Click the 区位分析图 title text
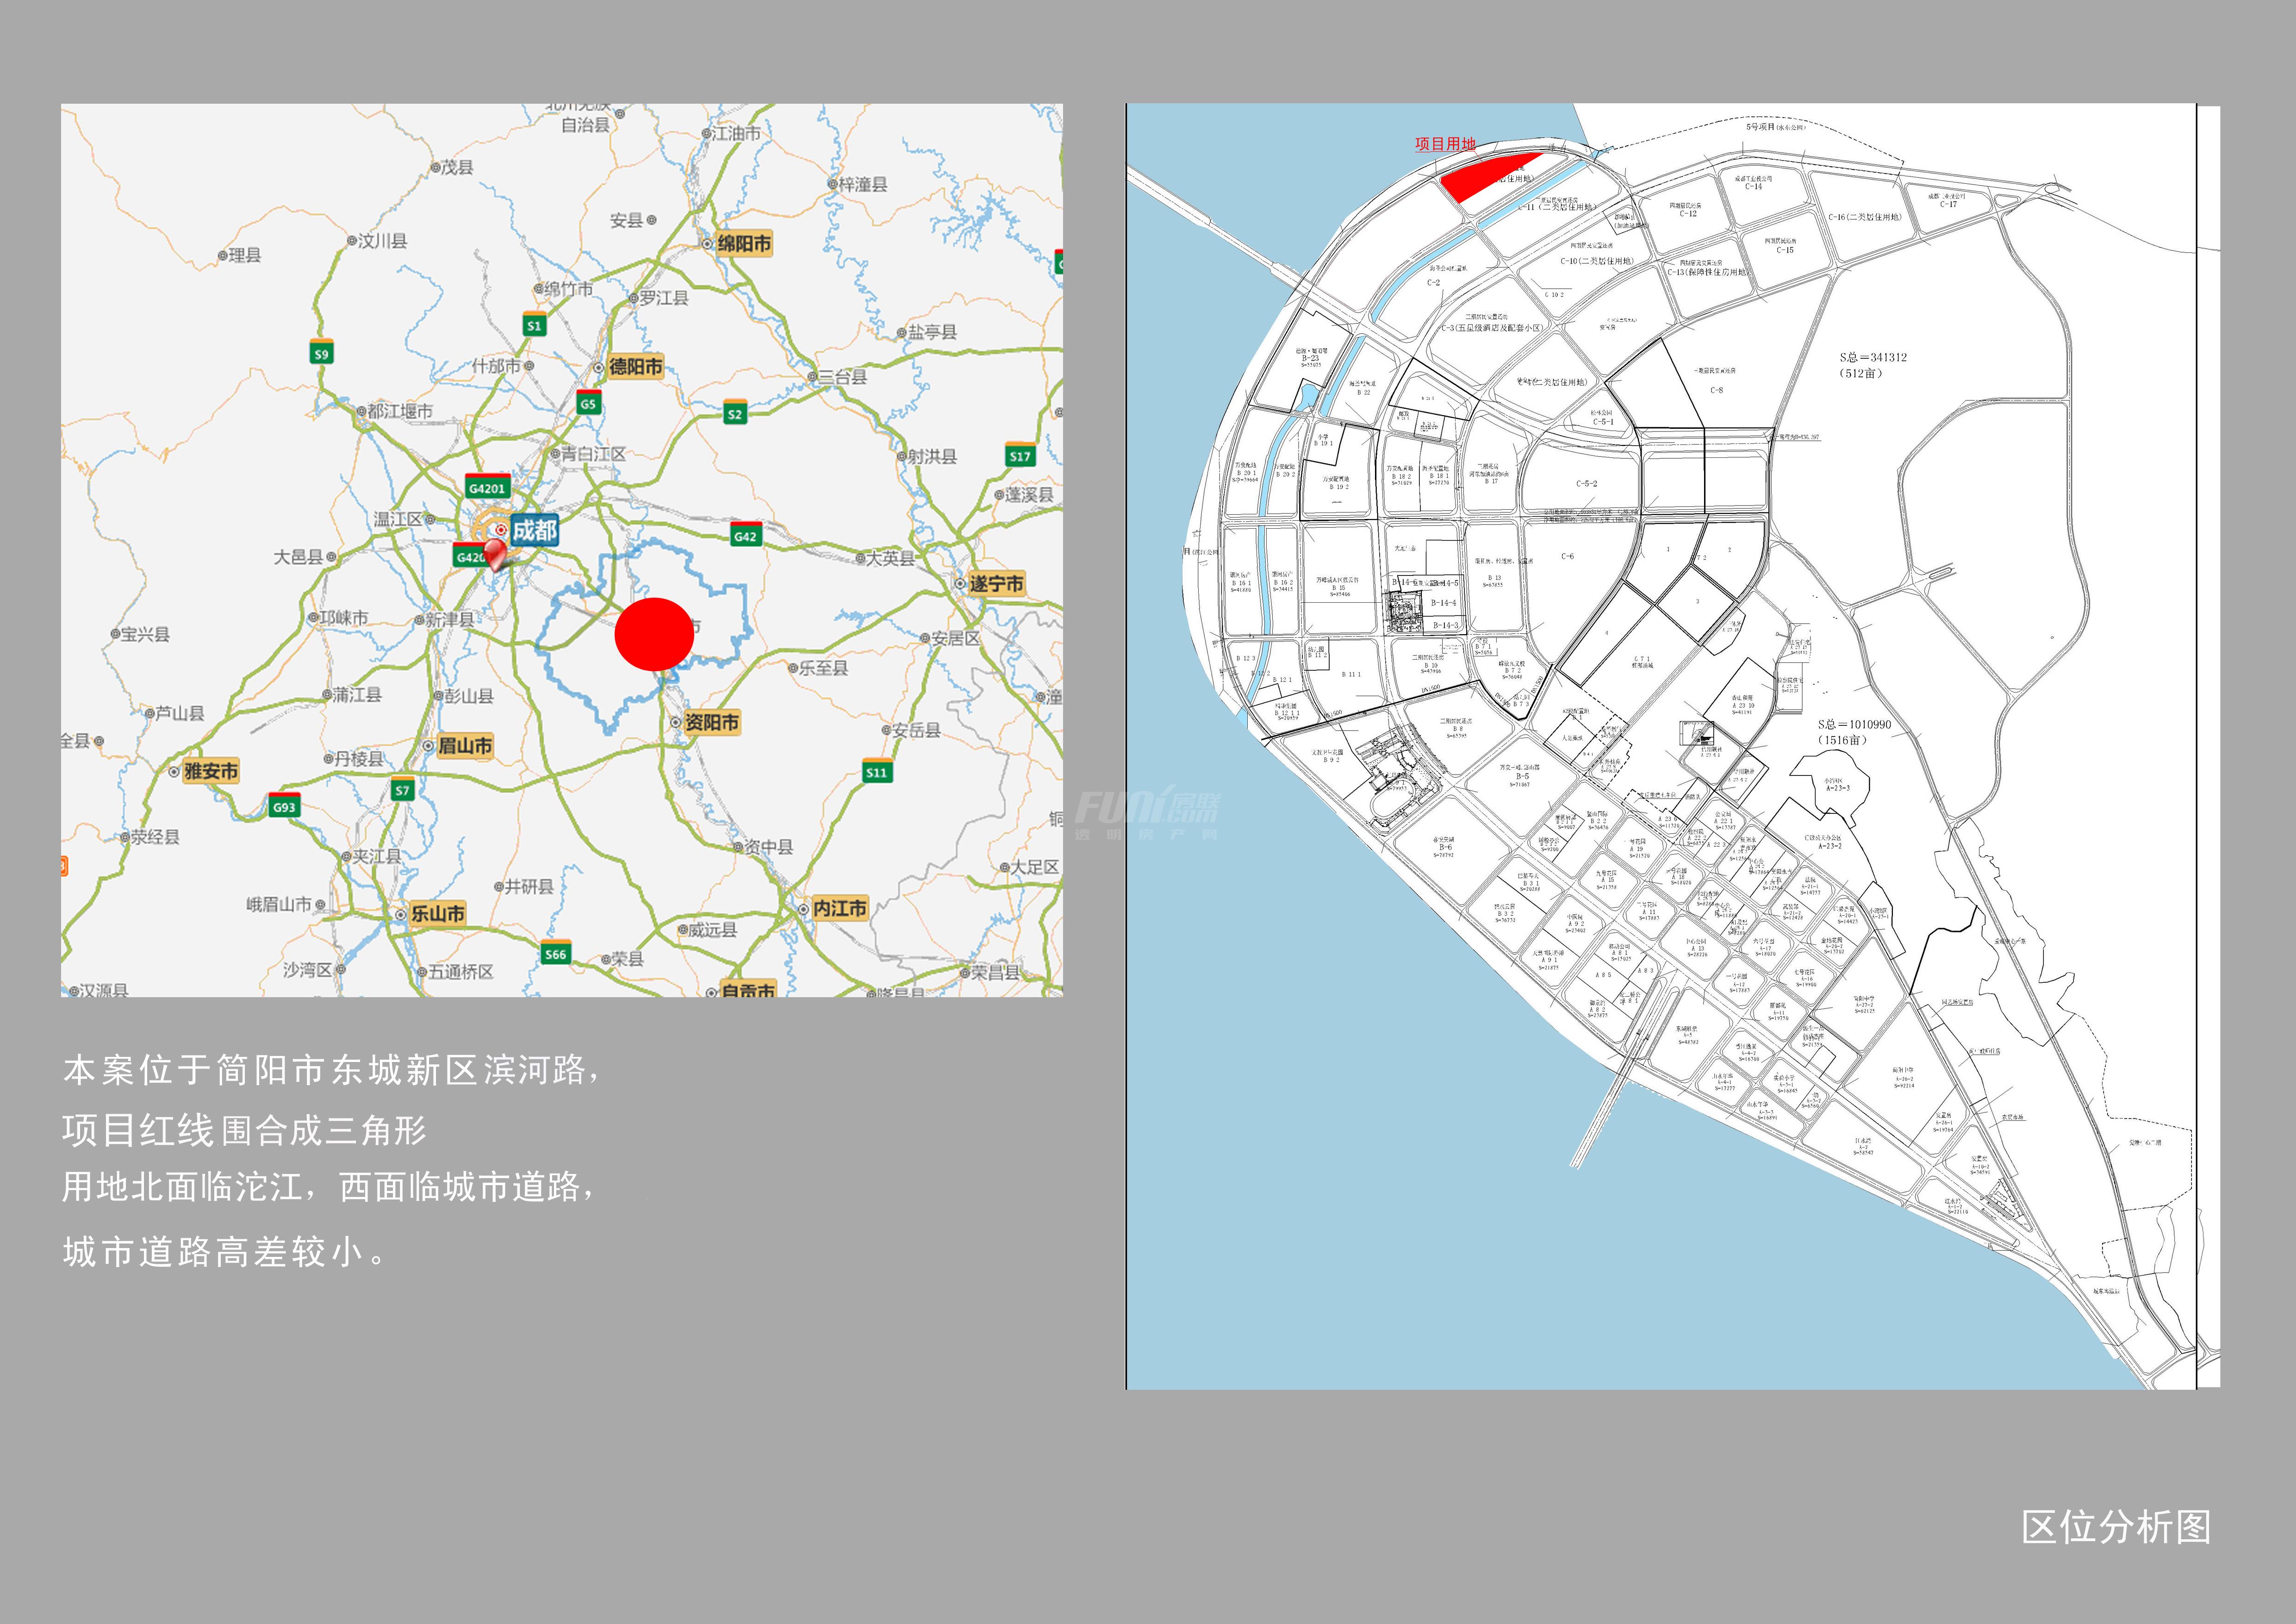Image resolution: width=2296 pixels, height=1624 pixels. (2117, 1527)
